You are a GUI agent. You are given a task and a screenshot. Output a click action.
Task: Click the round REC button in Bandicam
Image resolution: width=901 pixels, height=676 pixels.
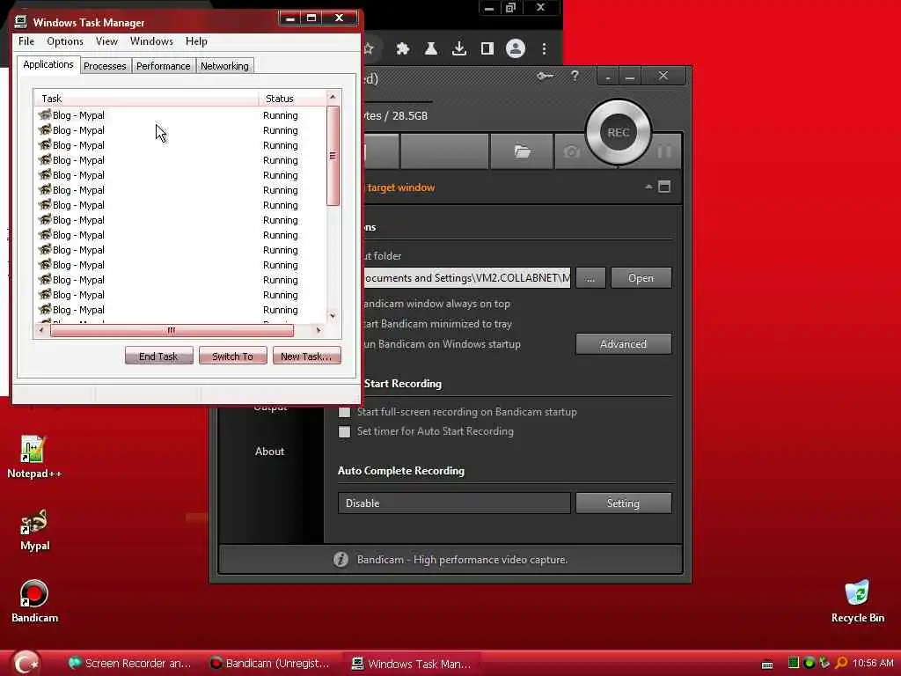[619, 132]
